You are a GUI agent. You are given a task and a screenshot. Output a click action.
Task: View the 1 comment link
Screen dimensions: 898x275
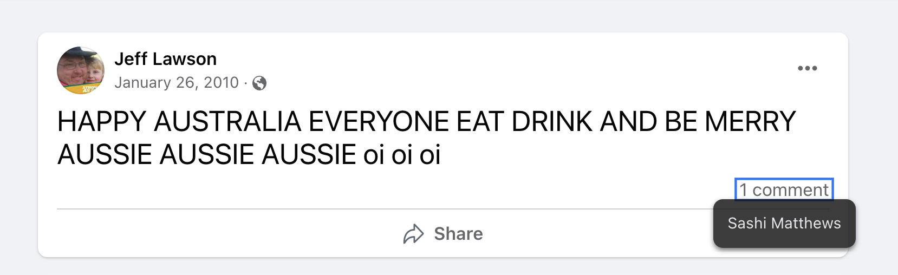pos(784,189)
